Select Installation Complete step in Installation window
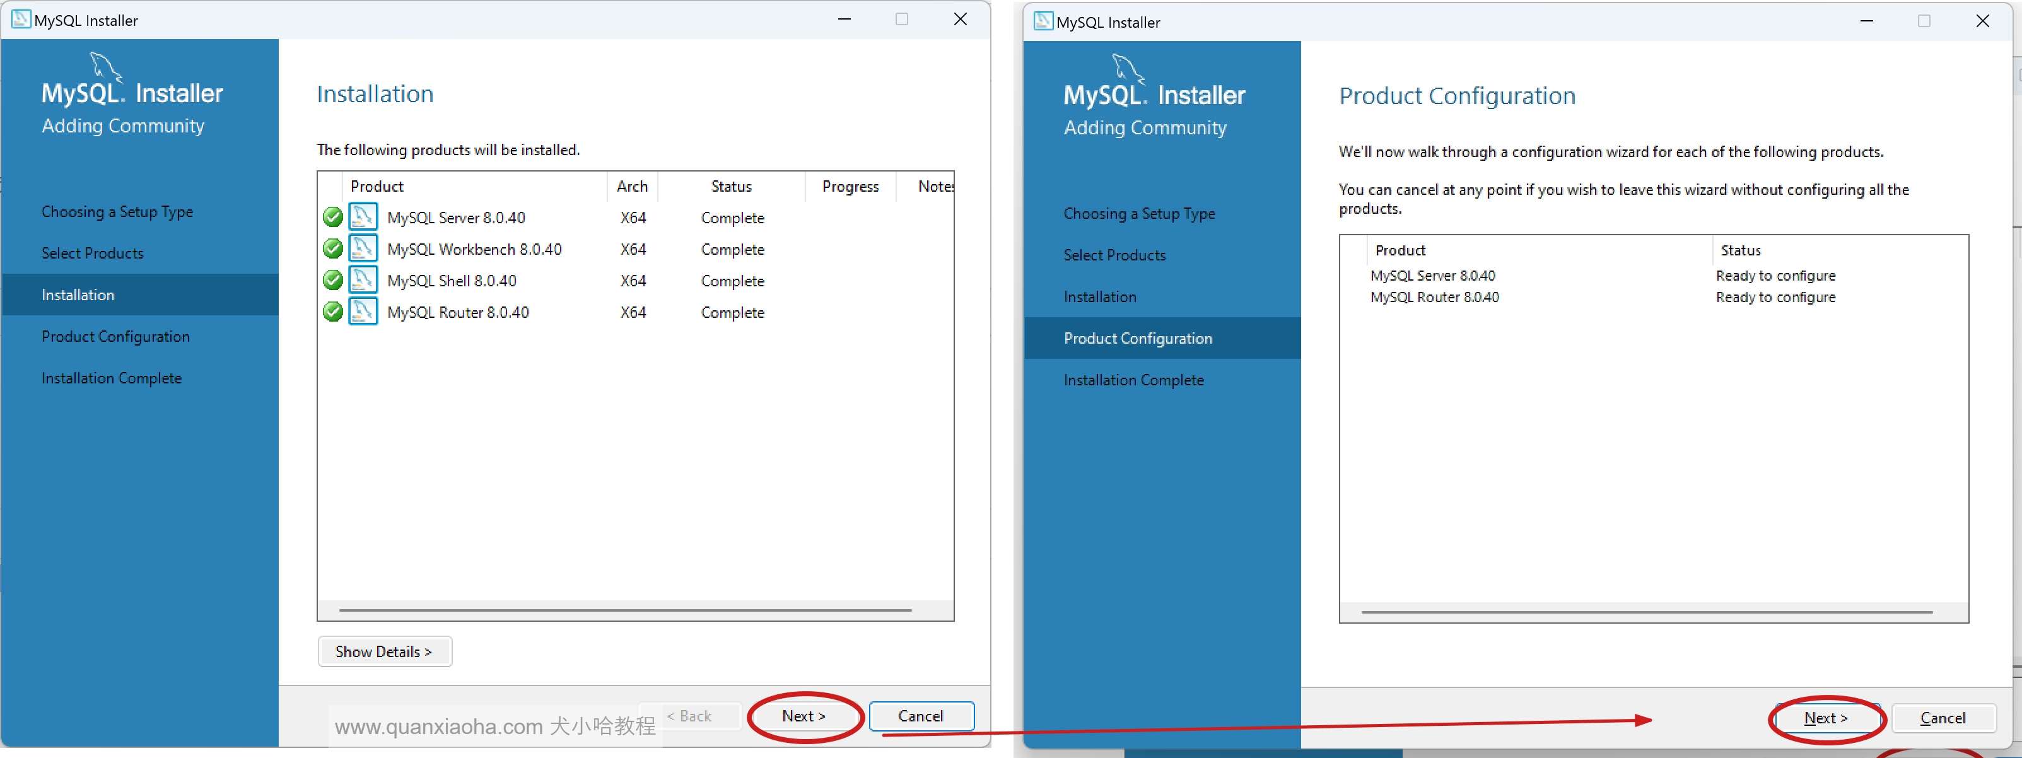The width and height of the screenshot is (2022, 758). (x=112, y=378)
